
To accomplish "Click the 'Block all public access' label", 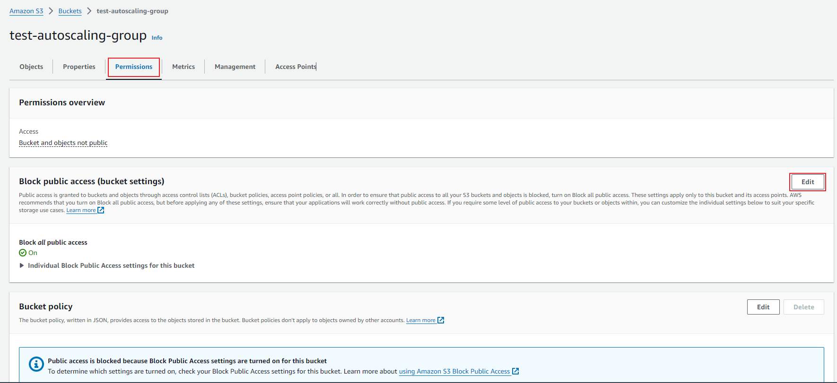I will coord(53,242).
